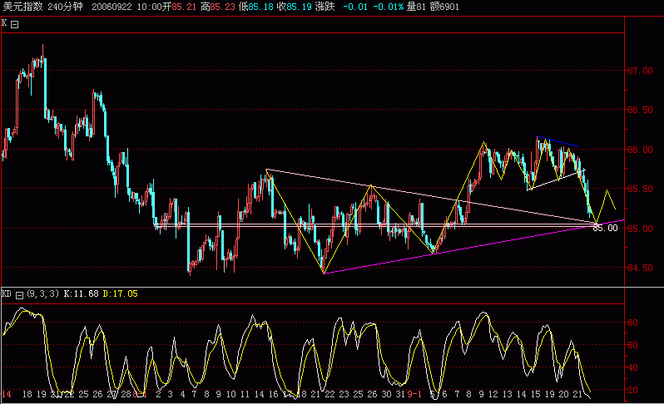This screenshot has width=664, height=404.
Task: Click the closing price 85.19
Action: [299, 7]
